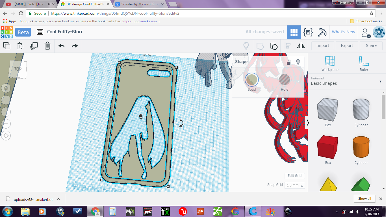Rename the Cool Fulffy-Blorr design title

click(65, 32)
